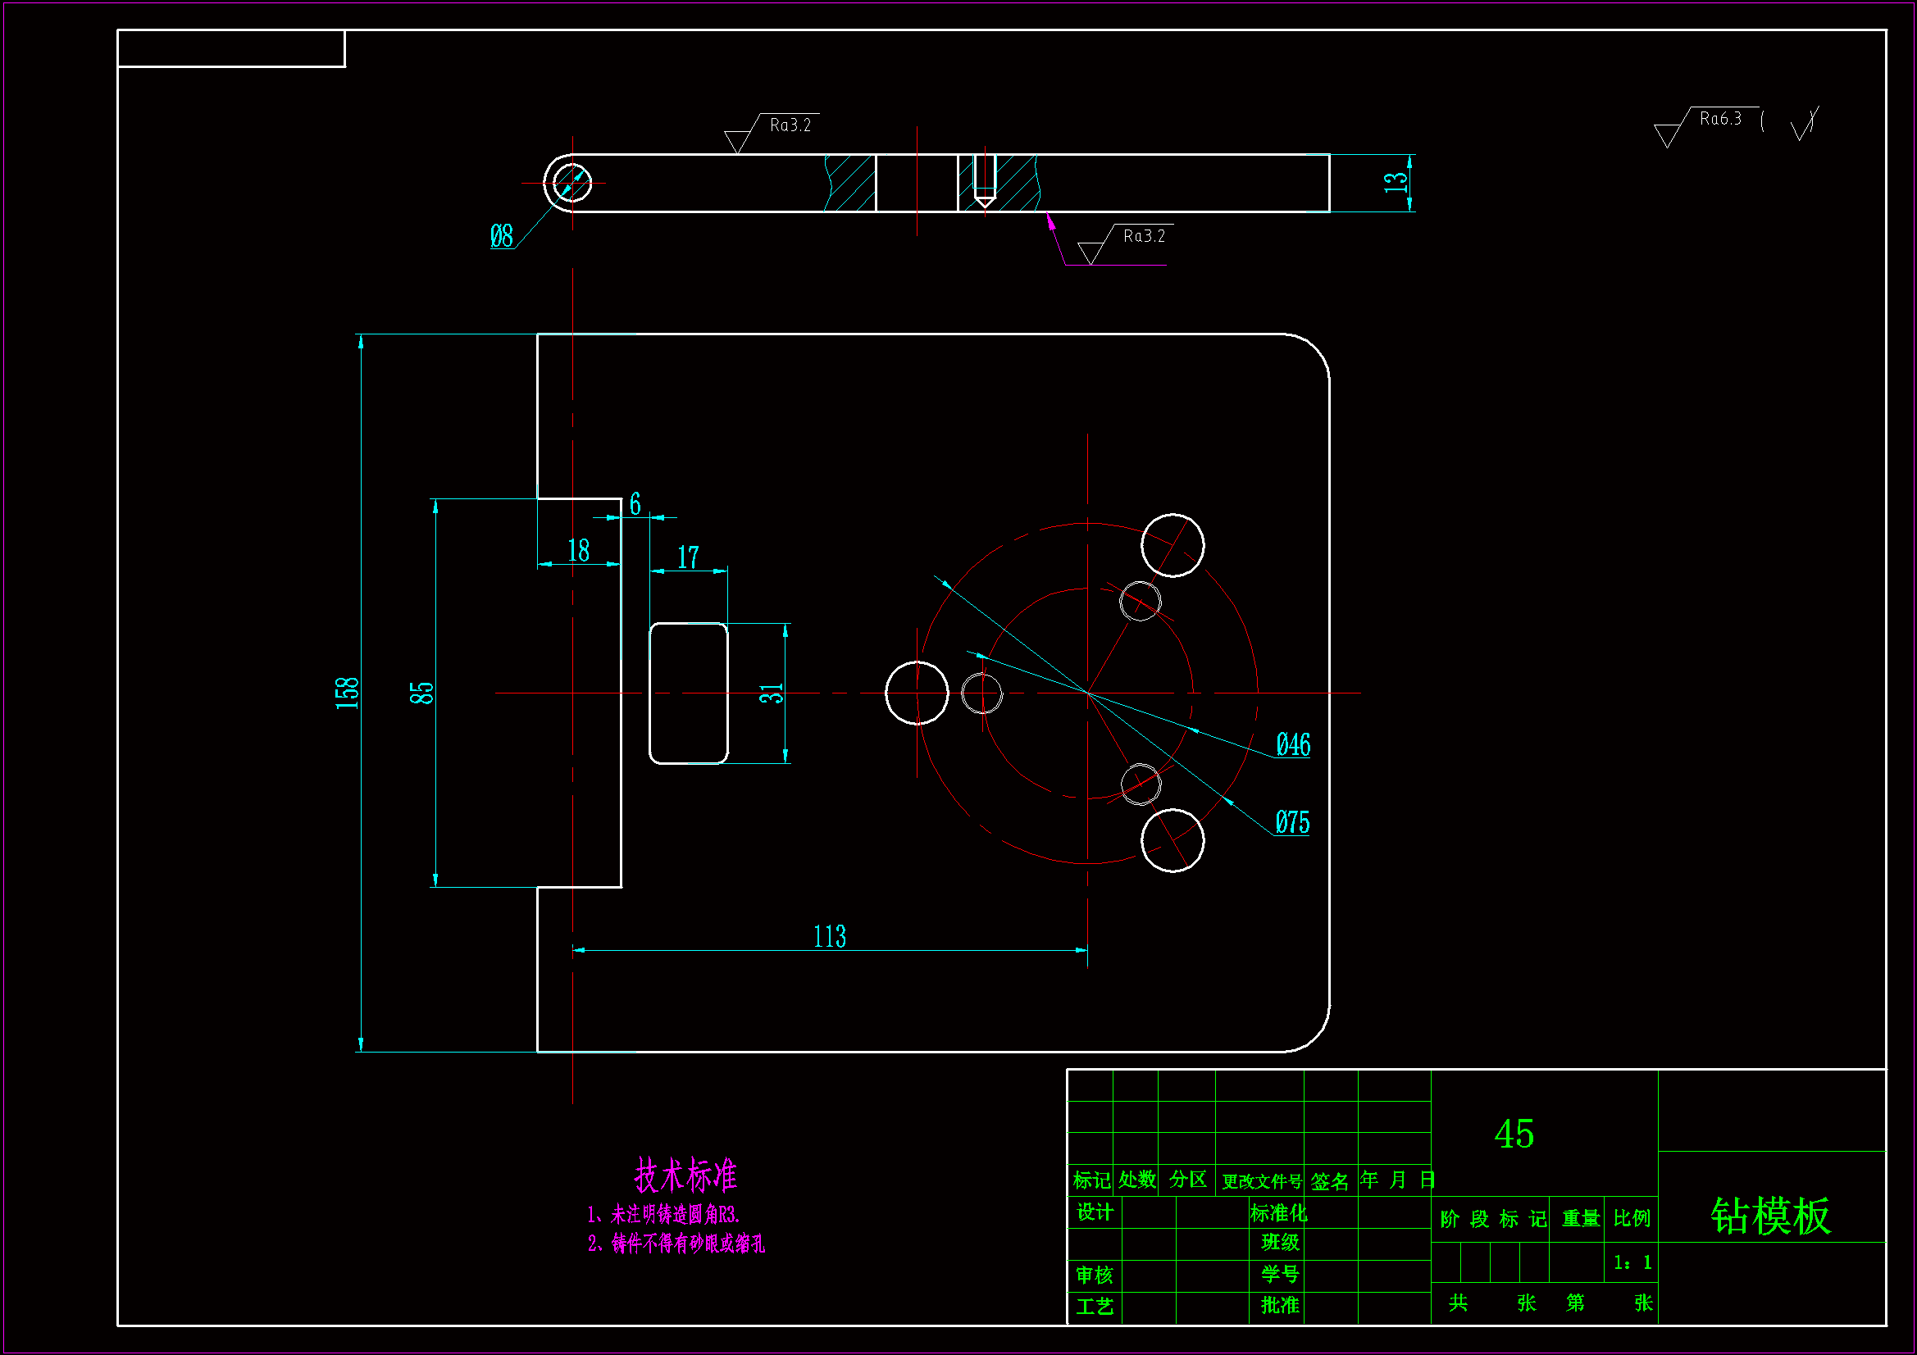Click the 钻模板 title text
The width and height of the screenshot is (1917, 1355).
[1770, 1216]
